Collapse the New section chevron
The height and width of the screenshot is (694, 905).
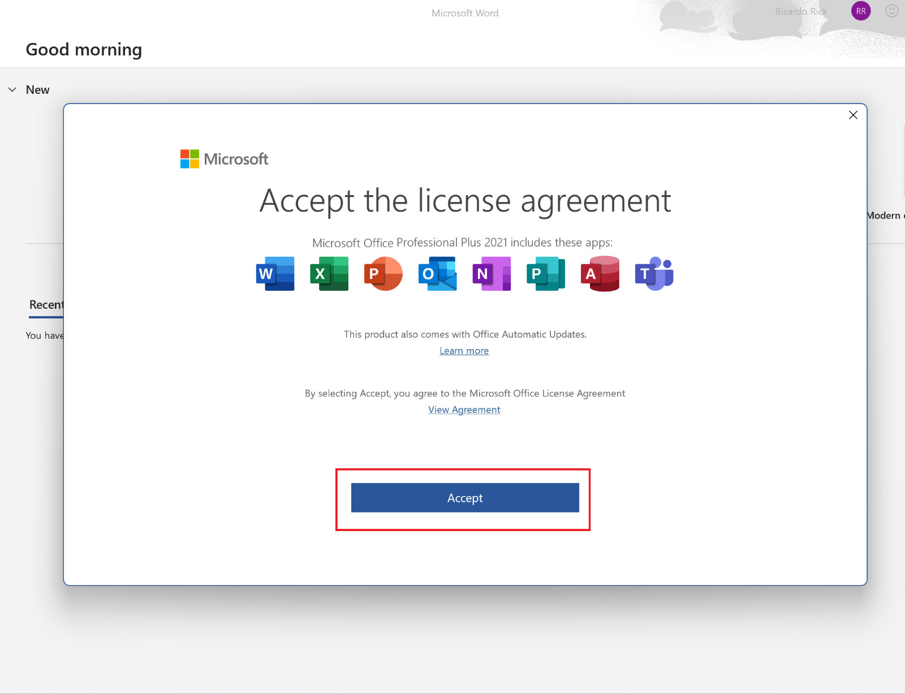[x=12, y=89]
